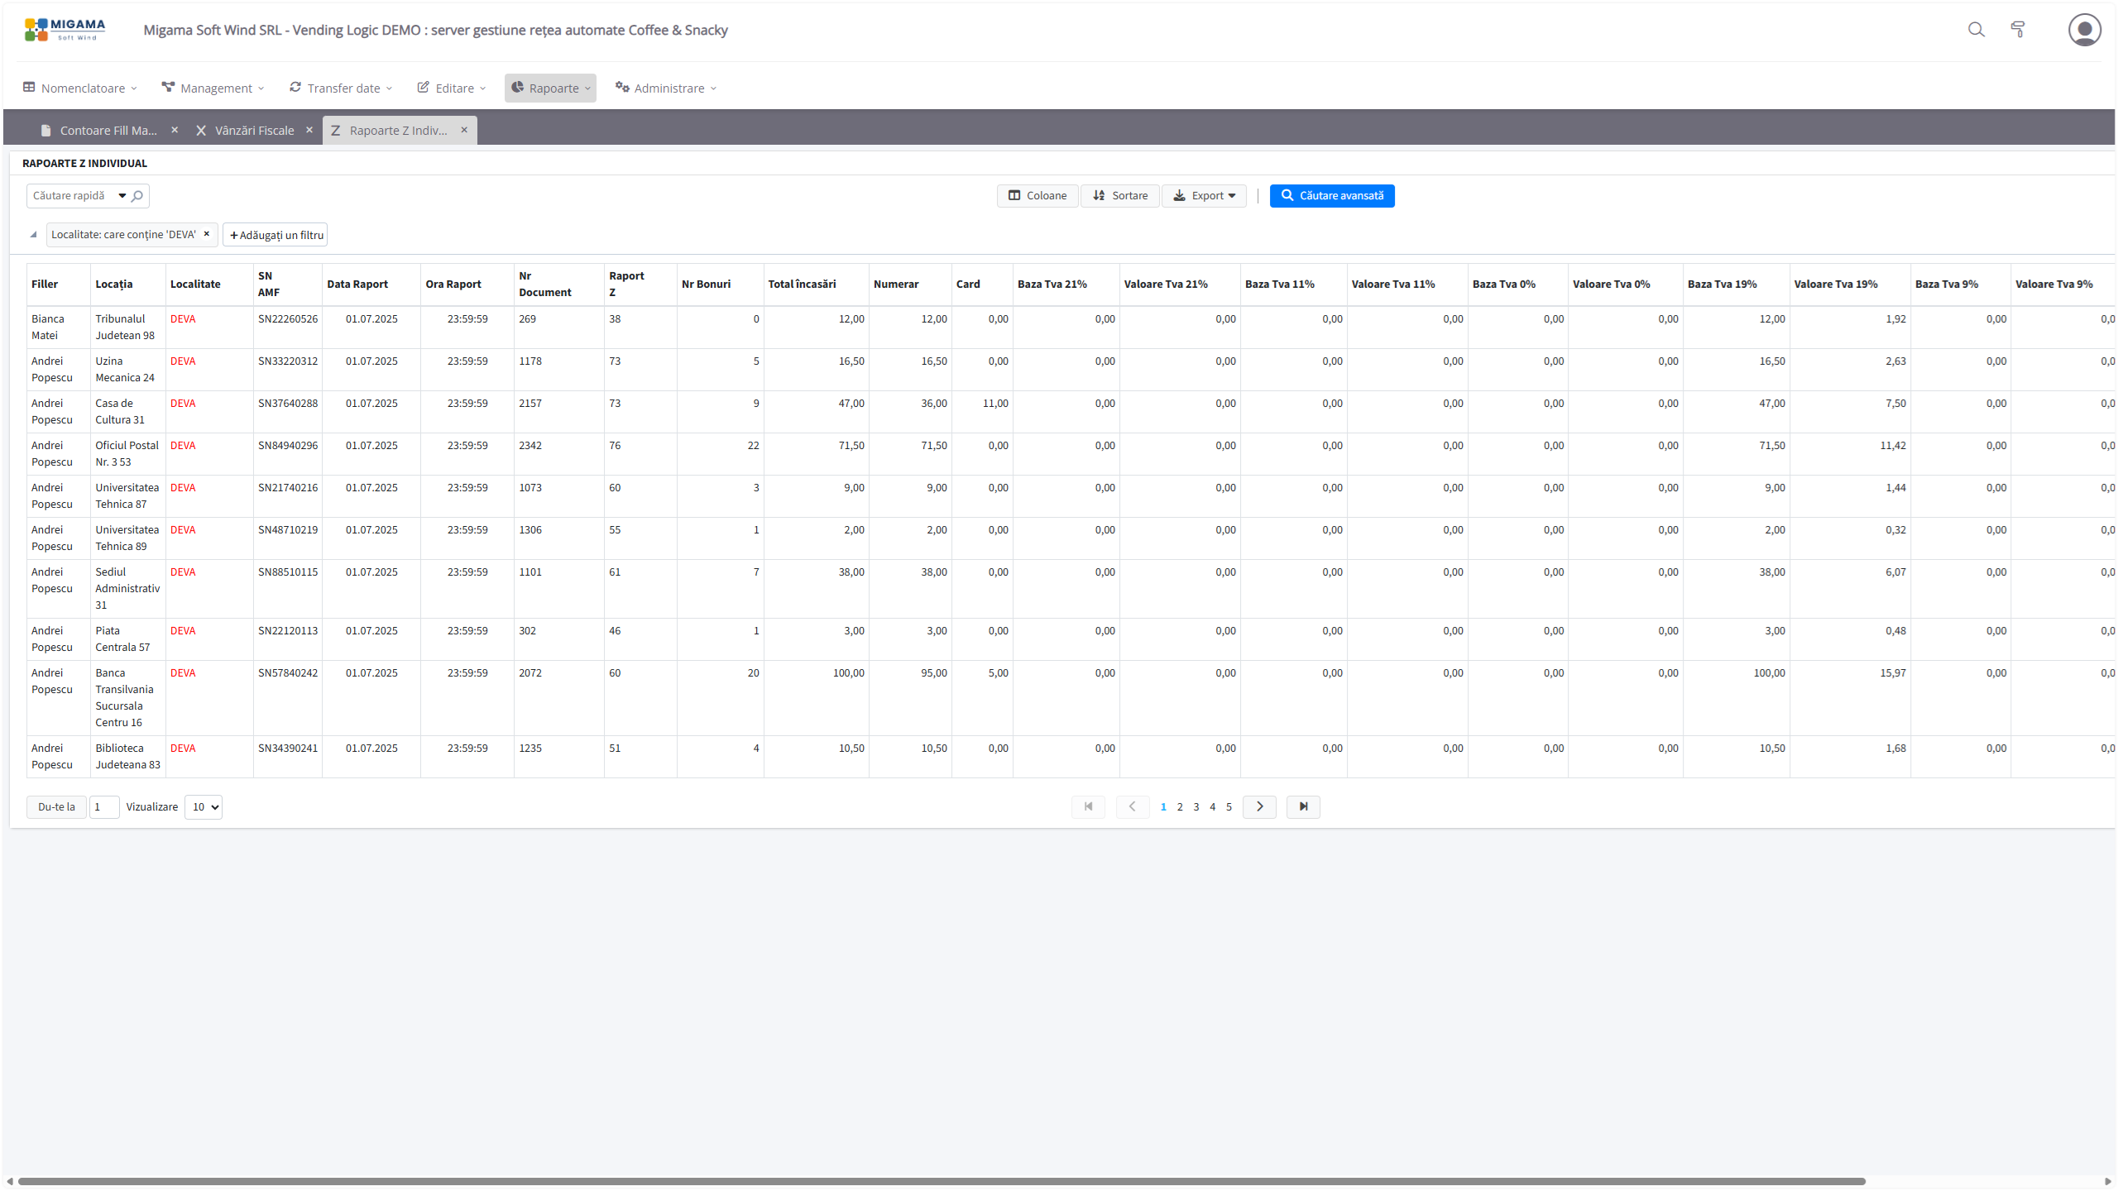This screenshot has height=1191, width=2118.
Task: Open the Export dropdown
Action: click(x=1204, y=196)
